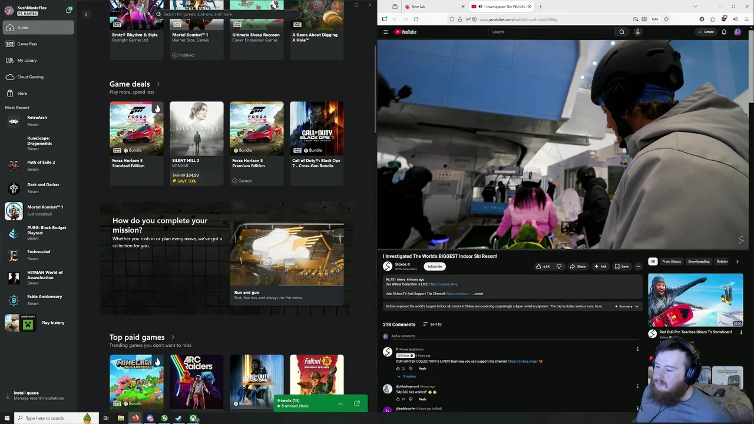This screenshot has width=754, height=424.
Task: Expand description with ...more
Action: (478, 294)
